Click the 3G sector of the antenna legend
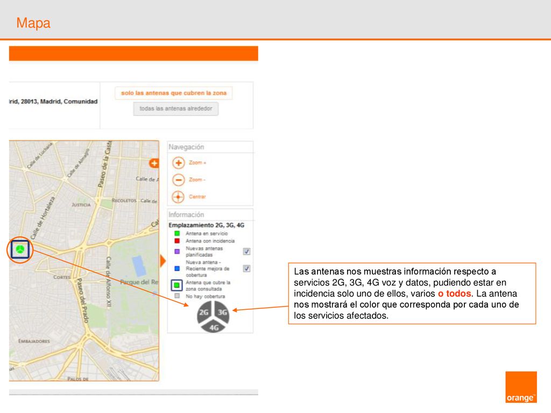The height and width of the screenshot is (413, 551). click(222, 312)
